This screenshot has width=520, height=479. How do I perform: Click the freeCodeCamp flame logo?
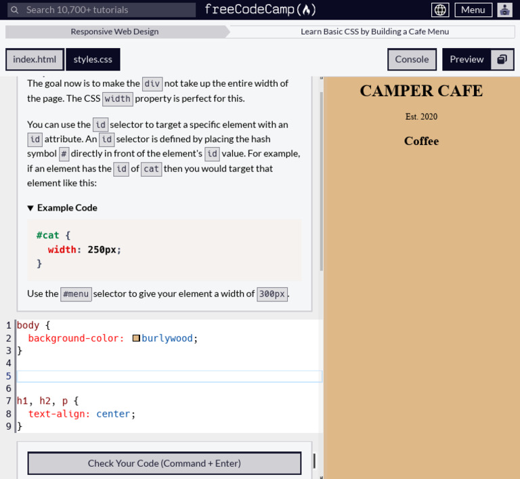point(260,9)
